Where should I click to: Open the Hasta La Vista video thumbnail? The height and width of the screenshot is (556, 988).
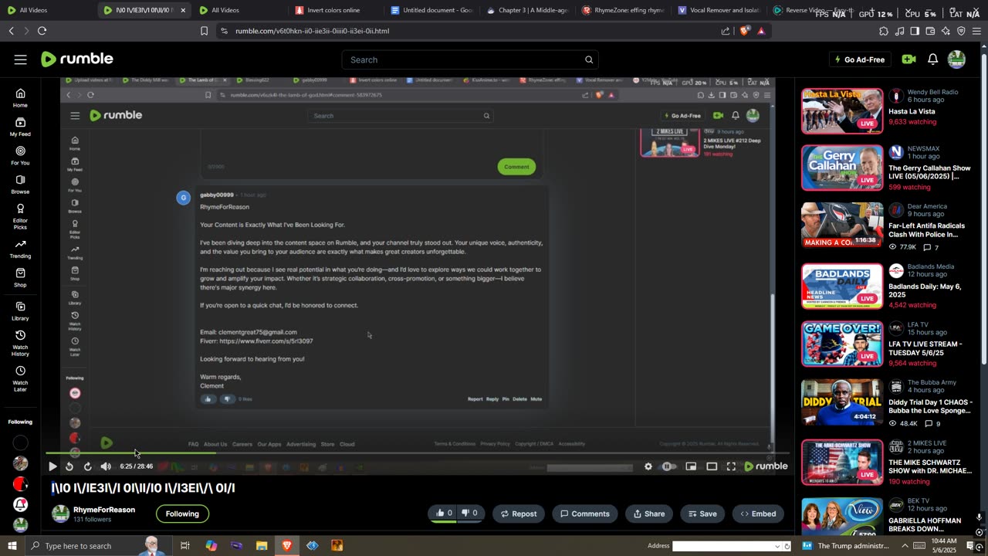(x=842, y=110)
